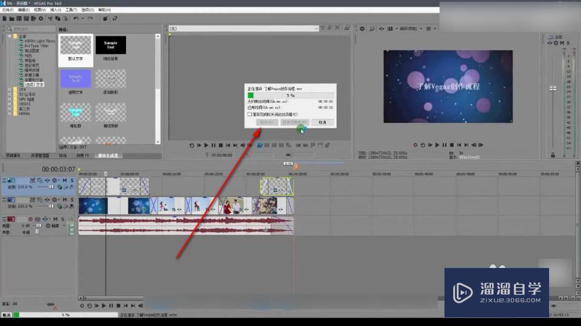Expand the OFX folder in tree
Image resolution: width=581 pixels, height=326 pixels.
(x=10, y=89)
